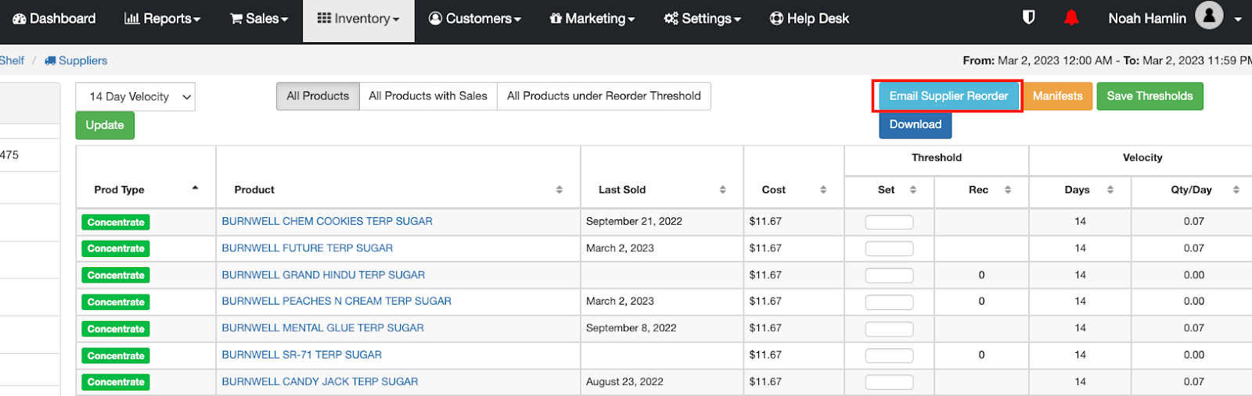
Task: Open the Help Desk page
Action: tap(809, 18)
